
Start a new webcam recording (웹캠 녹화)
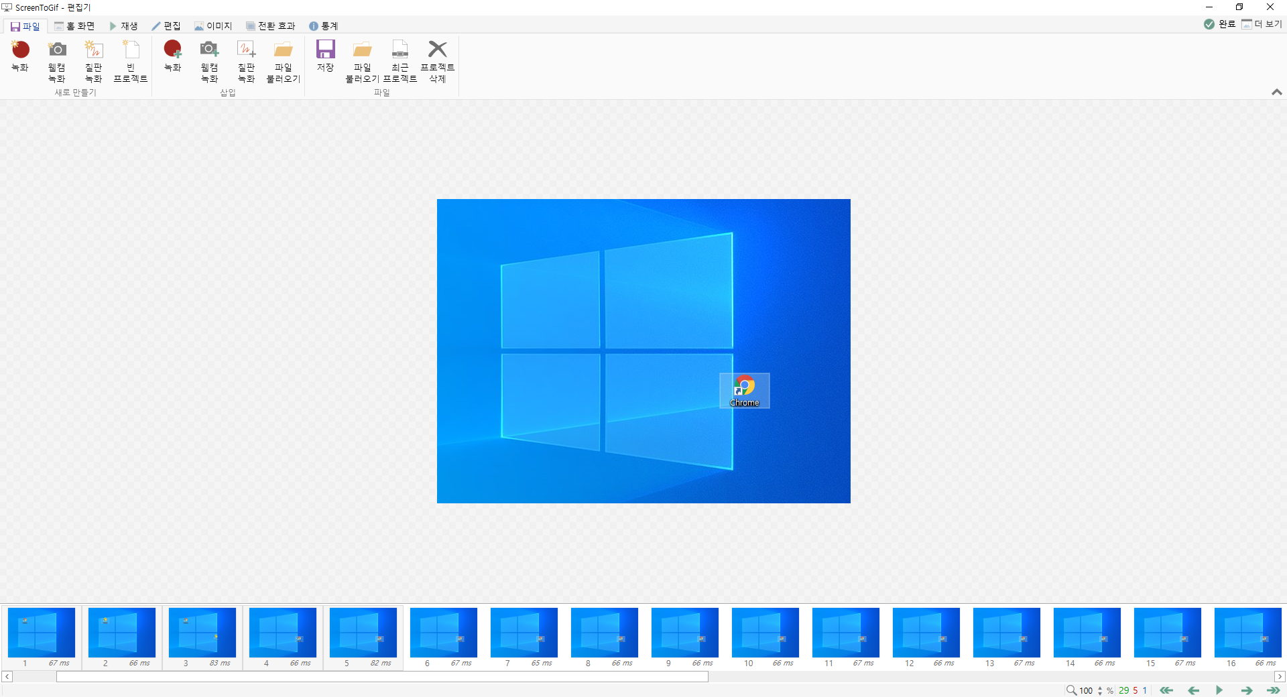(57, 61)
